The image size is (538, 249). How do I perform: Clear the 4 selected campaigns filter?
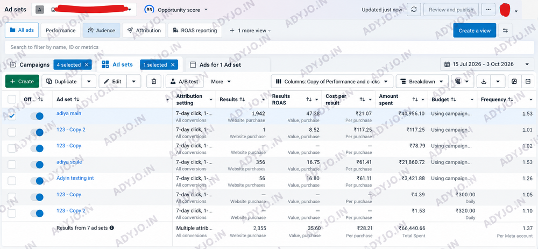(x=87, y=65)
